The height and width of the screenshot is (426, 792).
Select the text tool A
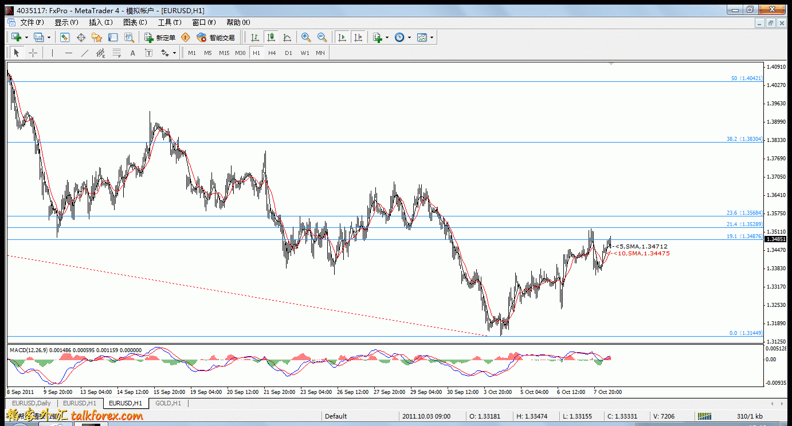[x=133, y=53]
